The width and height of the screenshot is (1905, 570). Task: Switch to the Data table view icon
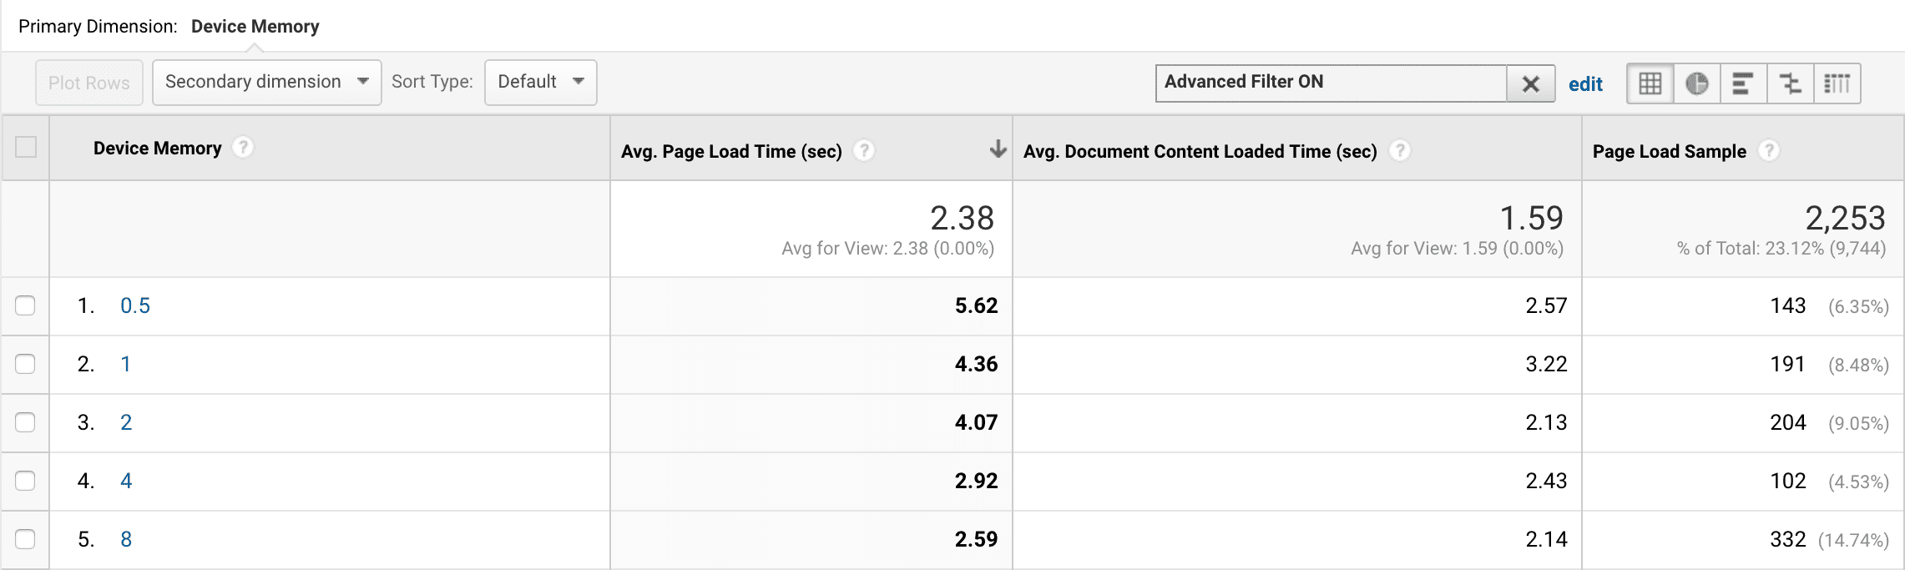tap(1650, 83)
